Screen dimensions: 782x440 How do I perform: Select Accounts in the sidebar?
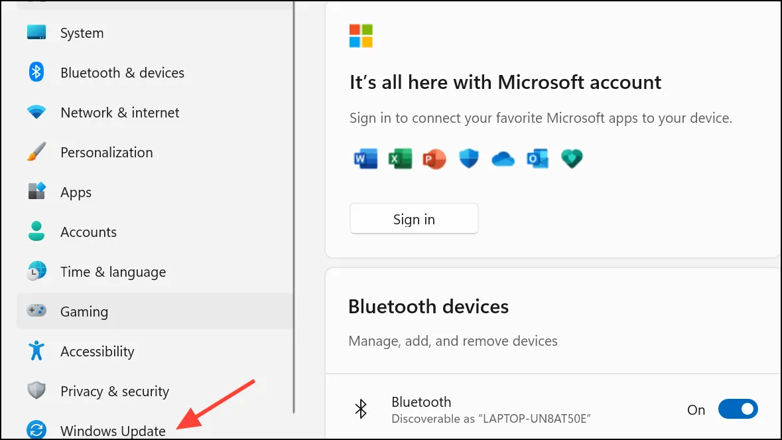point(155,232)
